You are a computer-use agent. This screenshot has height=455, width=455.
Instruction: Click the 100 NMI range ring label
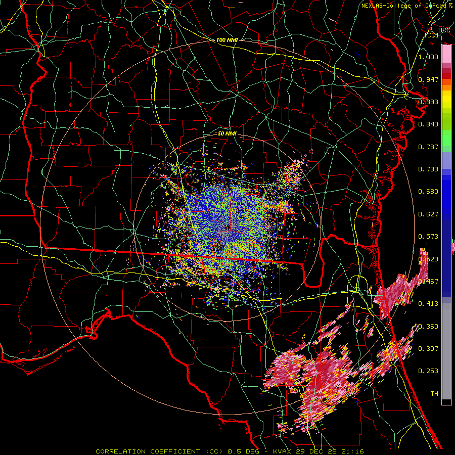[227, 40]
